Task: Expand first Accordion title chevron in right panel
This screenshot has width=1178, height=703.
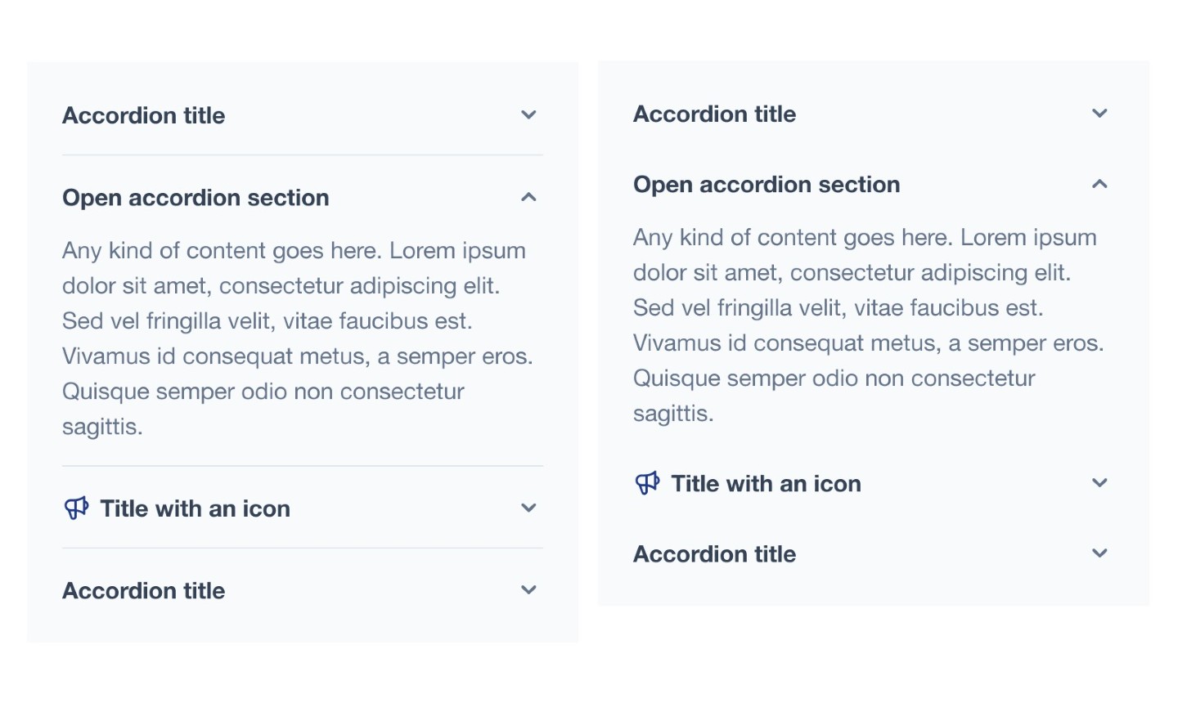Action: point(1100,114)
